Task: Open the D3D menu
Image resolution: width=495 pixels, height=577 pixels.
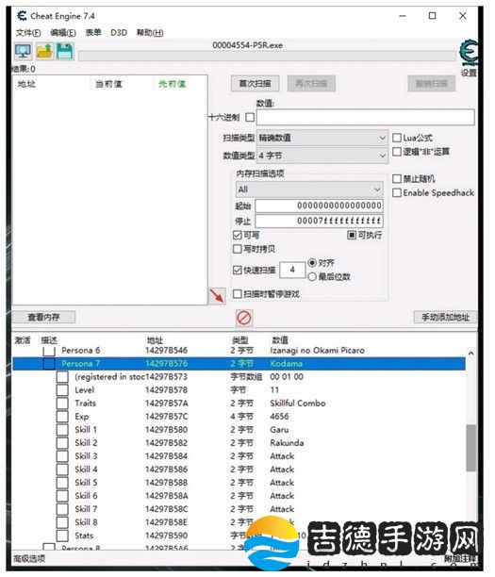Action: 119,33
